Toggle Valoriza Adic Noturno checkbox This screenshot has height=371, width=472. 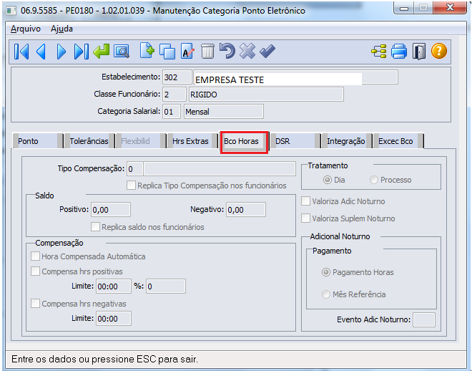[x=305, y=201]
